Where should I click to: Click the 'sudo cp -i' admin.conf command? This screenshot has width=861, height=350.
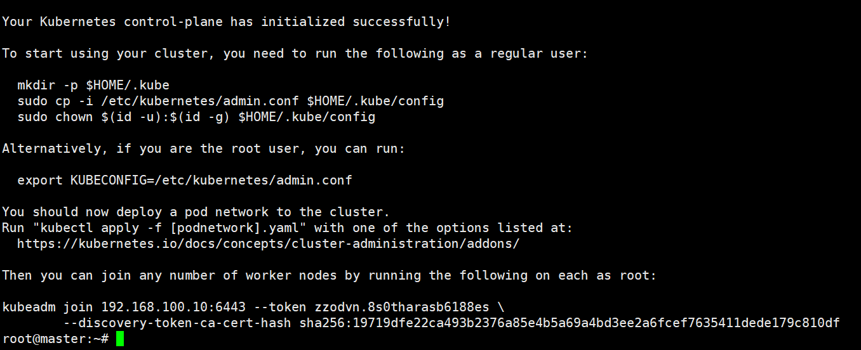(x=230, y=101)
